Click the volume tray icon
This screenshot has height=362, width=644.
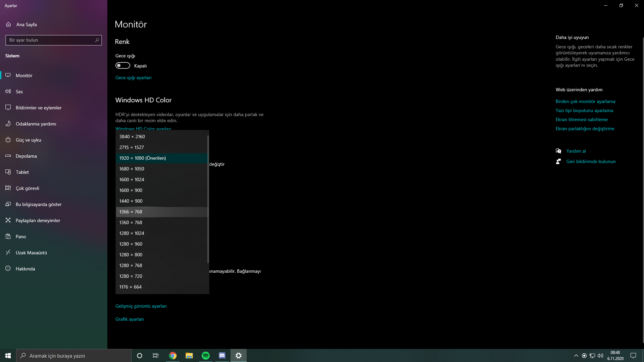(x=600, y=356)
